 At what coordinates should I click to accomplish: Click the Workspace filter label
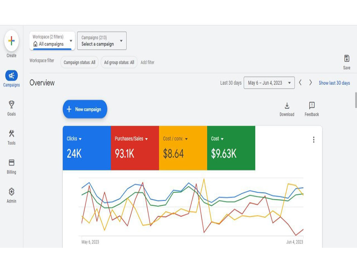pyautogui.click(x=42, y=61)
